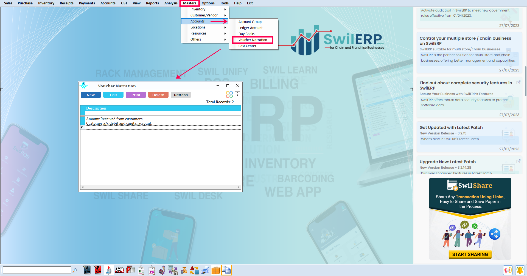This screenshot has width=527, height=276.
Task: Open external link on Upgrade Now card
Action: pos(518,162)
